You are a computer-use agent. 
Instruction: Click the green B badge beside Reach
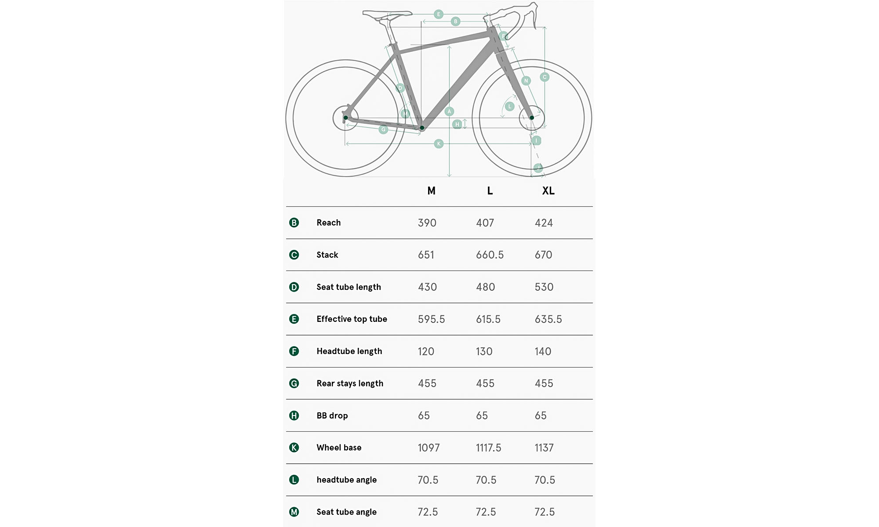coord(294,223)
